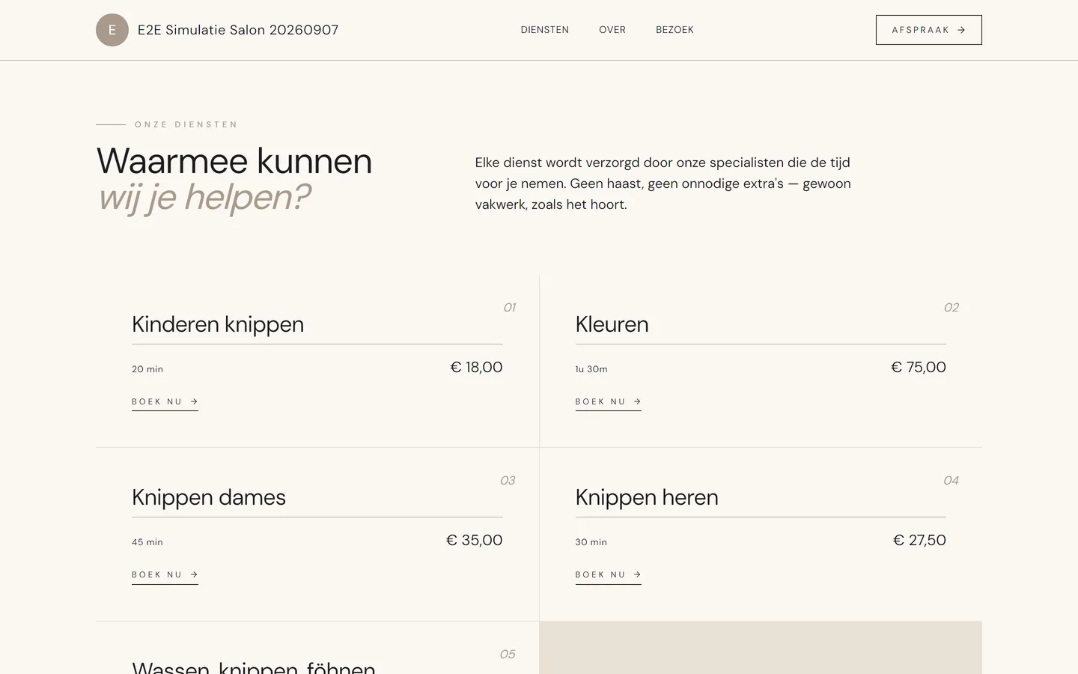The width and height of the screenshot is (1078, 674).
Task: Click the number 03 on Knippen dames card
Action: [x=508, y=481]
